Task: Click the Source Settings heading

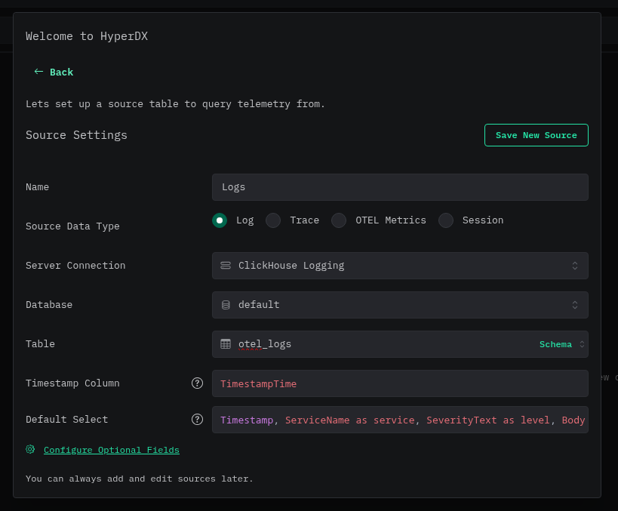Action: (x=76, y=135)
